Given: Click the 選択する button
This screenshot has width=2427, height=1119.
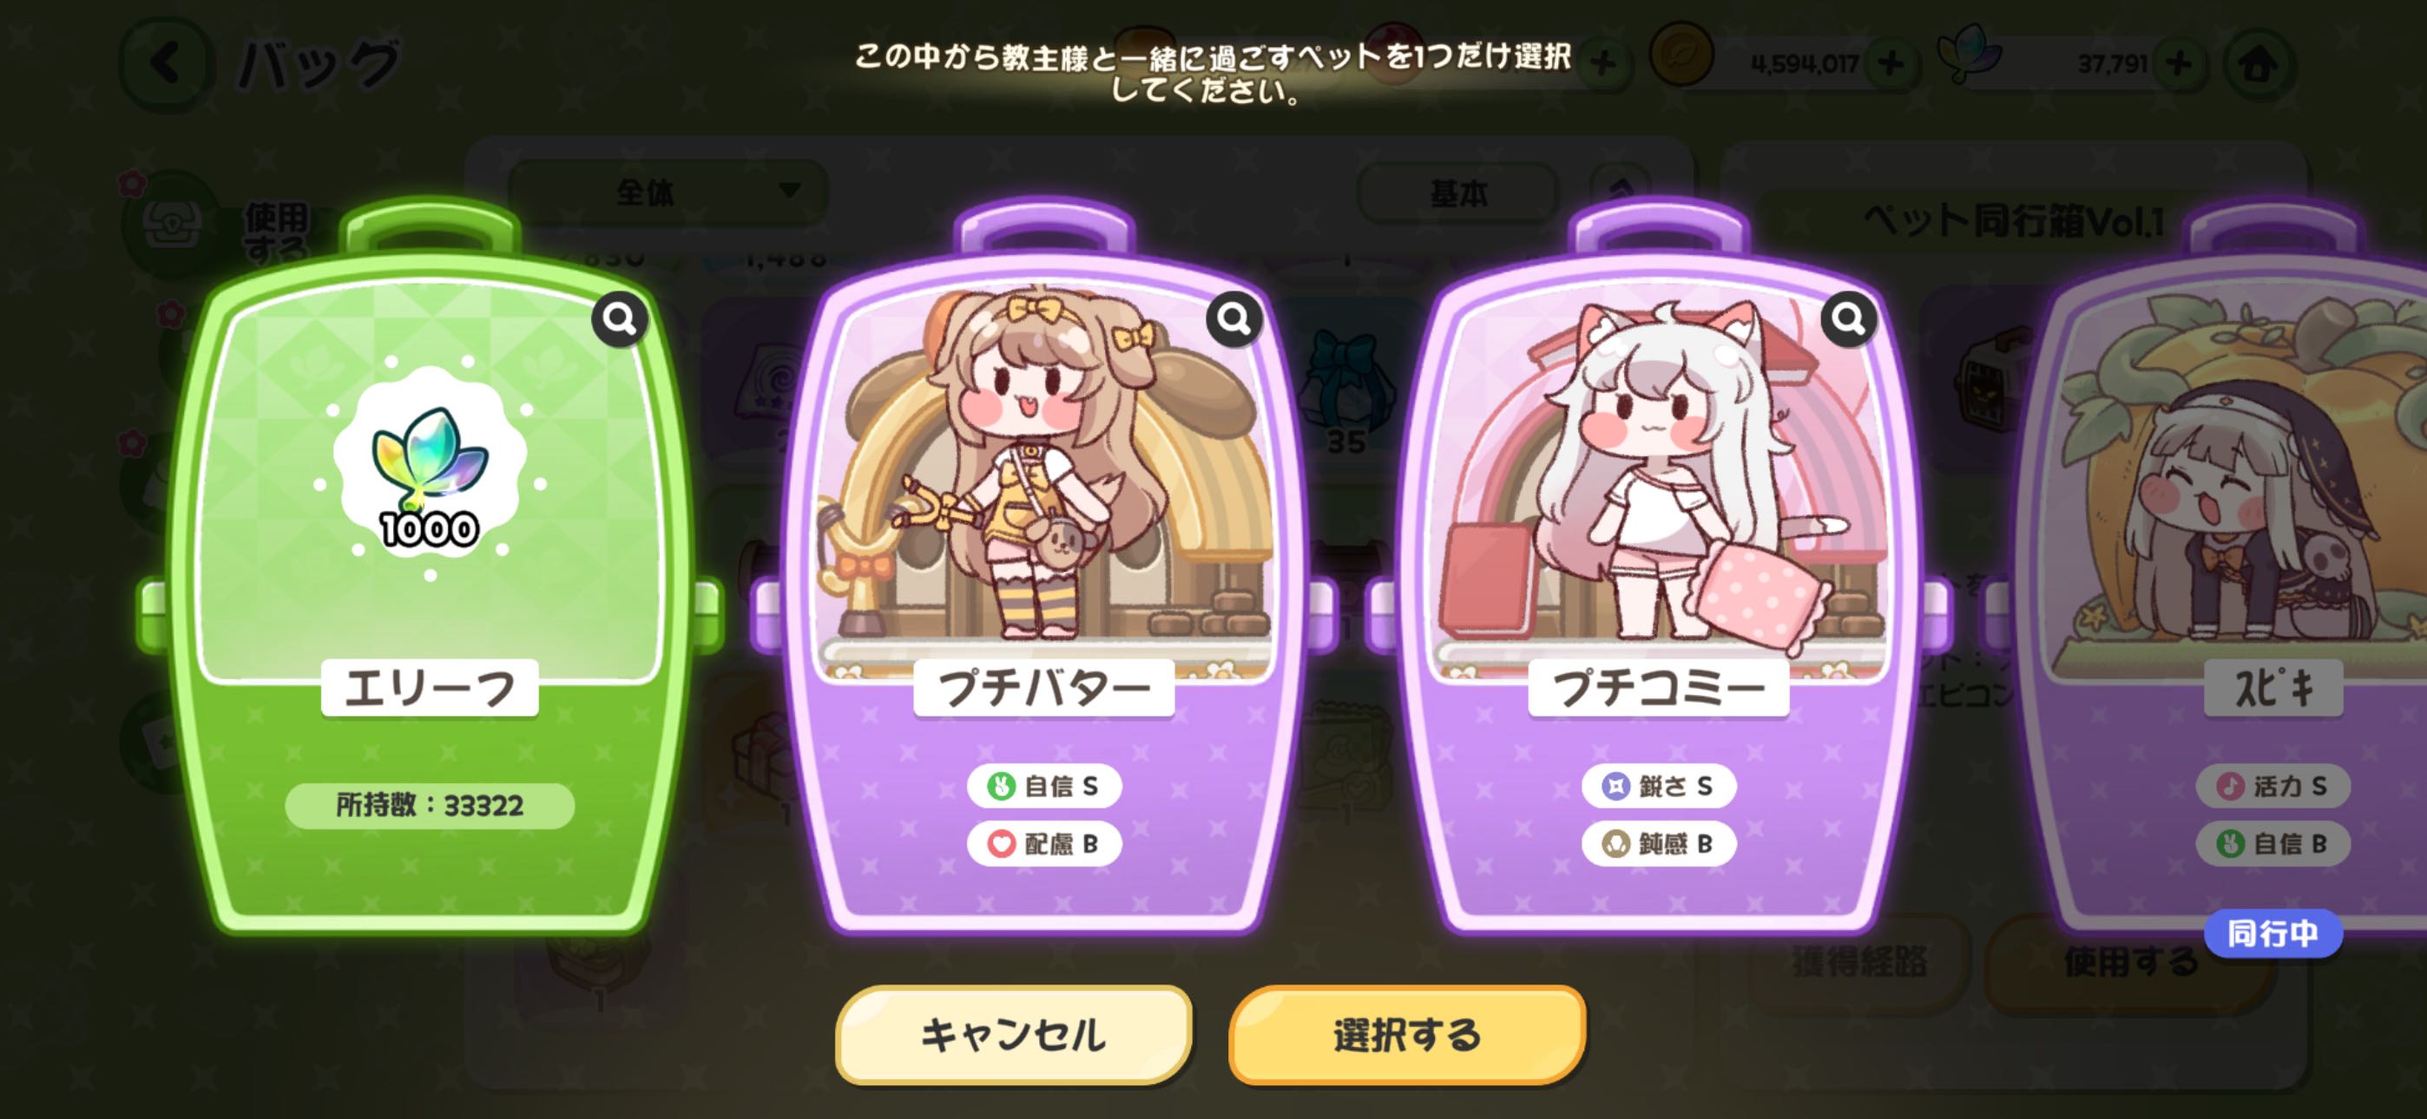Looking at the screenshot, I should point(1408,1034).
